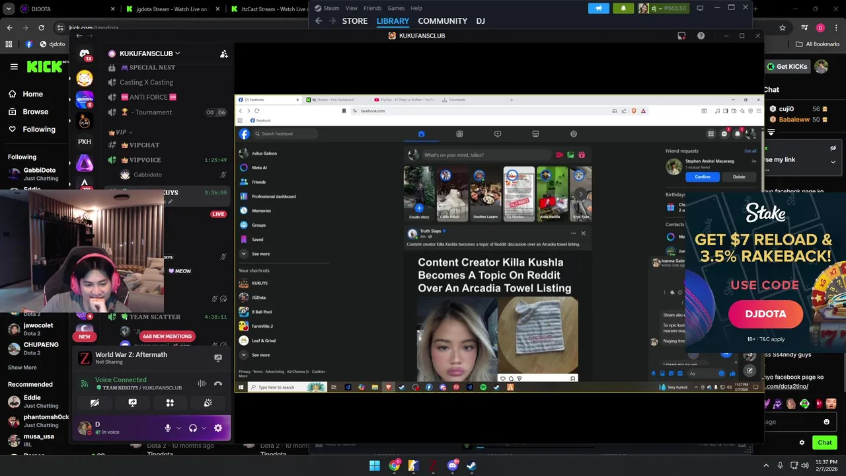This screenshot has height=476, width=846.
Task: Open Kick profile avatar at top right
Action: (821, 66)
